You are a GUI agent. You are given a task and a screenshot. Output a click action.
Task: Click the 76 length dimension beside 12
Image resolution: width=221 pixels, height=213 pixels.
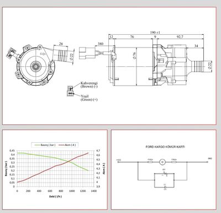(132, 37)
